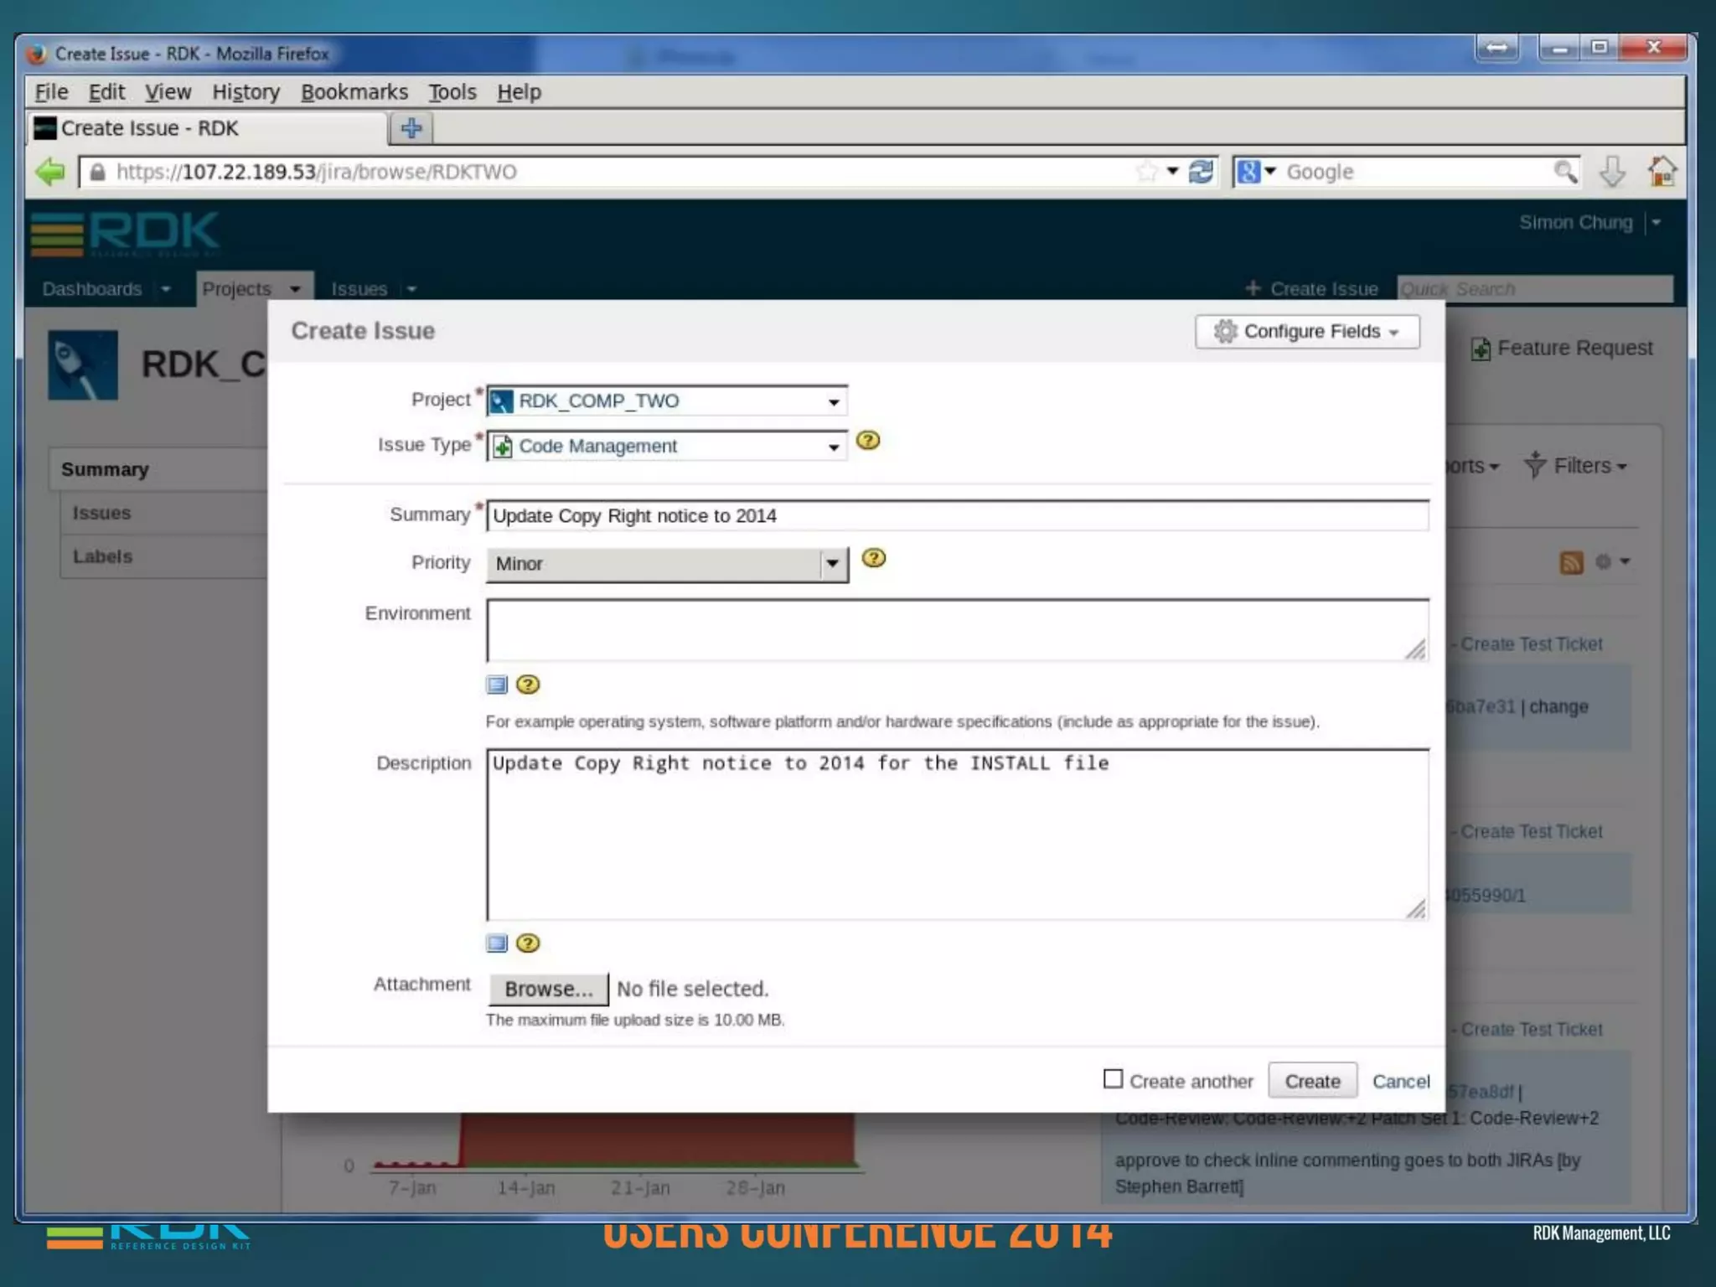The width and height of the screenshot is (1716, 1287).
Task: Expand the Issue Type Code Management dropdown
Action: [x=667, y=446]
